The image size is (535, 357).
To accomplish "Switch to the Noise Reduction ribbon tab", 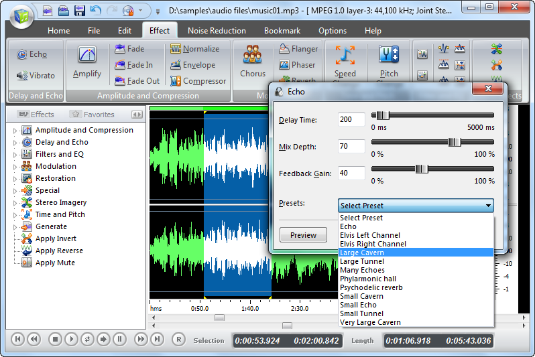I will pyautogui.click(x=217, y=31).
